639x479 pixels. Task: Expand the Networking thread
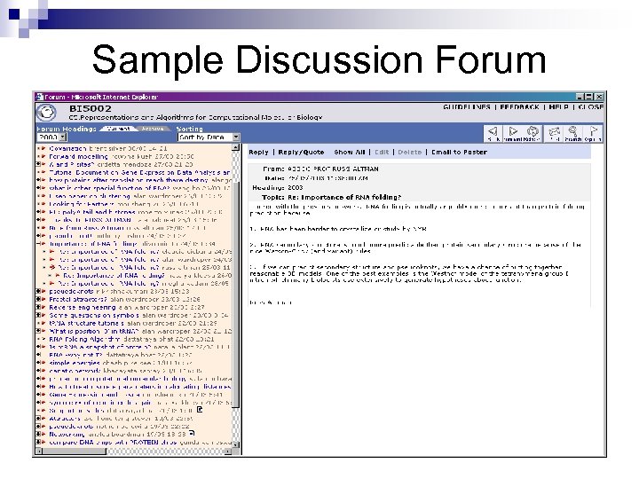[x=38, y=434]
